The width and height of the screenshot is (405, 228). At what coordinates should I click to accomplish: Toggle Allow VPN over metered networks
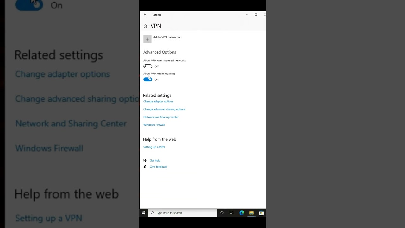148,66
